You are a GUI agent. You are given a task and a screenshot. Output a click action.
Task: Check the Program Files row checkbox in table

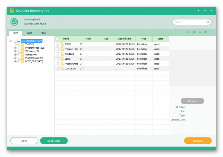tap(58, 49)
